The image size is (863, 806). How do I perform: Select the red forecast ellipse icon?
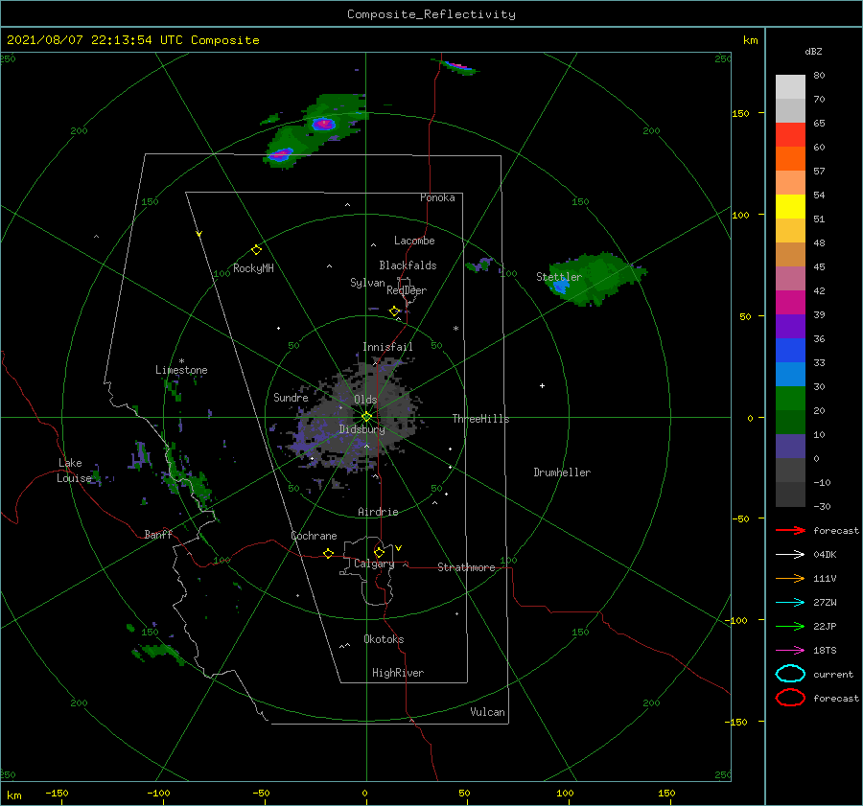(x=790, y=698)
